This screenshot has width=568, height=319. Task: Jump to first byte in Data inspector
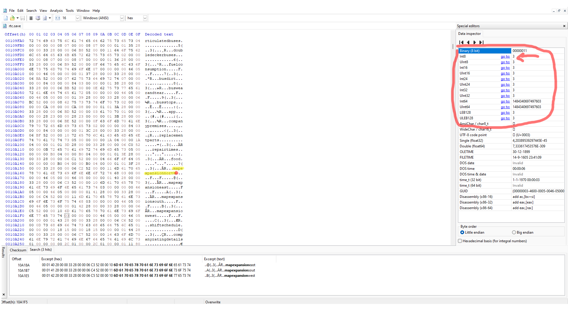(x=461, y=42)
